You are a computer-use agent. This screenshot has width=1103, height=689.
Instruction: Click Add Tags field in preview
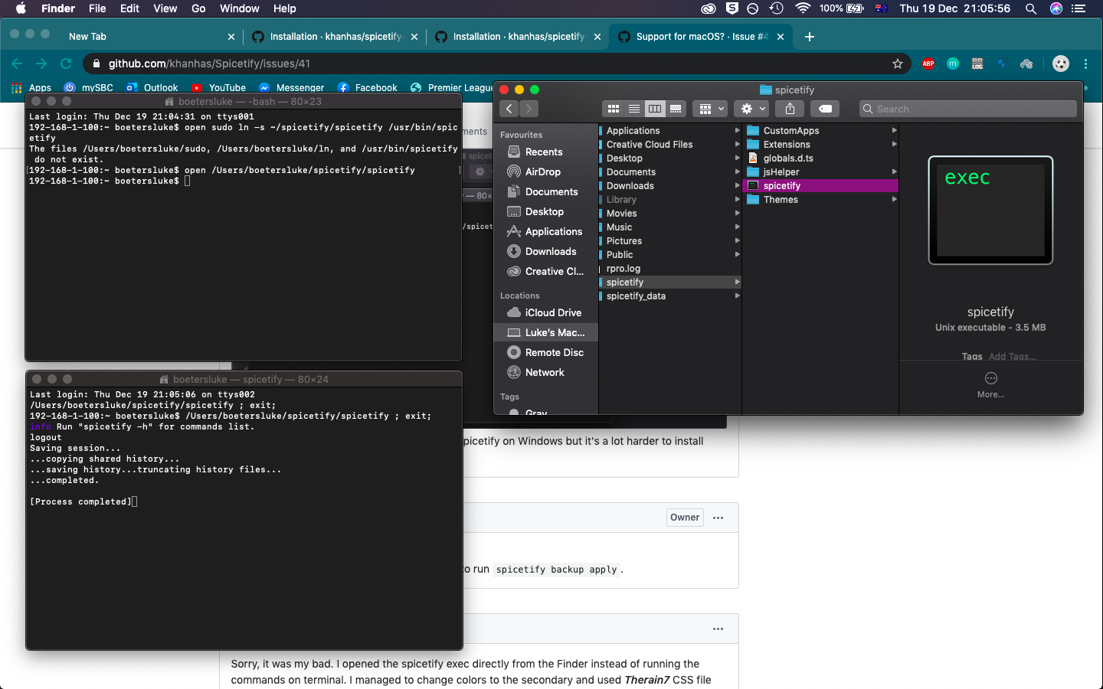point(1012,356)
